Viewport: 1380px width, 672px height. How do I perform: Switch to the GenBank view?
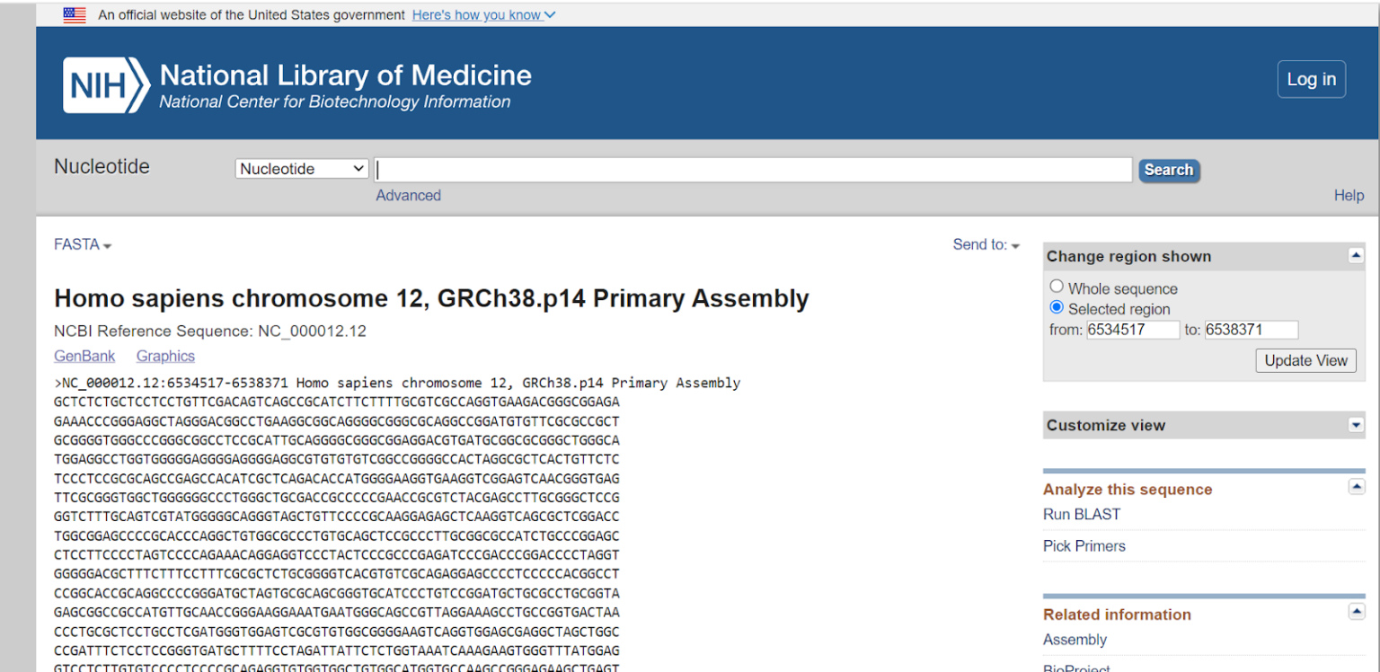[x=84, y=356]
